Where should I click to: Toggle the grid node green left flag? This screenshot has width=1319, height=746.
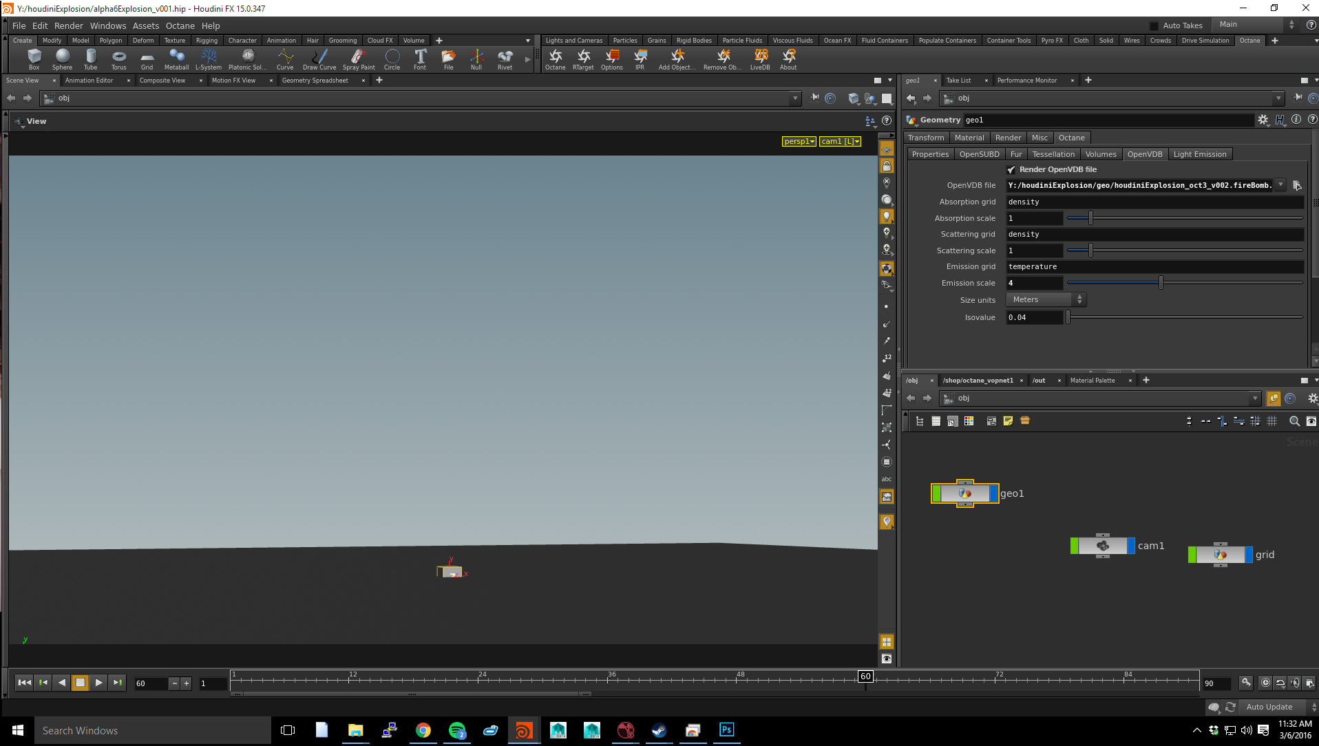[x=1192, y=555]
